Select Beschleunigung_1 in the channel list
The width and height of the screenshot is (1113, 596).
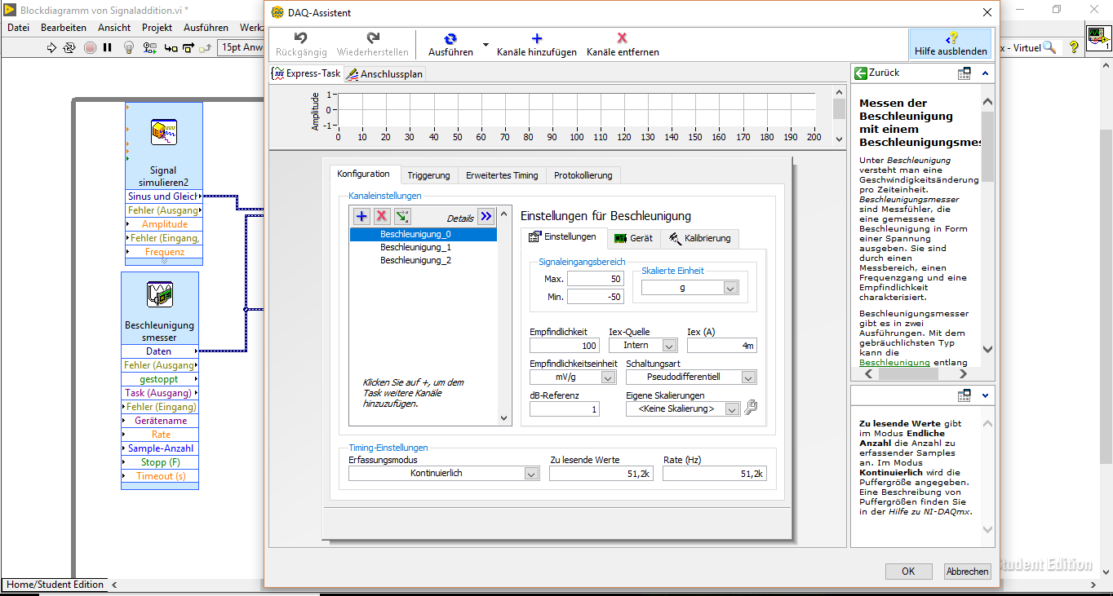point(415,247)
